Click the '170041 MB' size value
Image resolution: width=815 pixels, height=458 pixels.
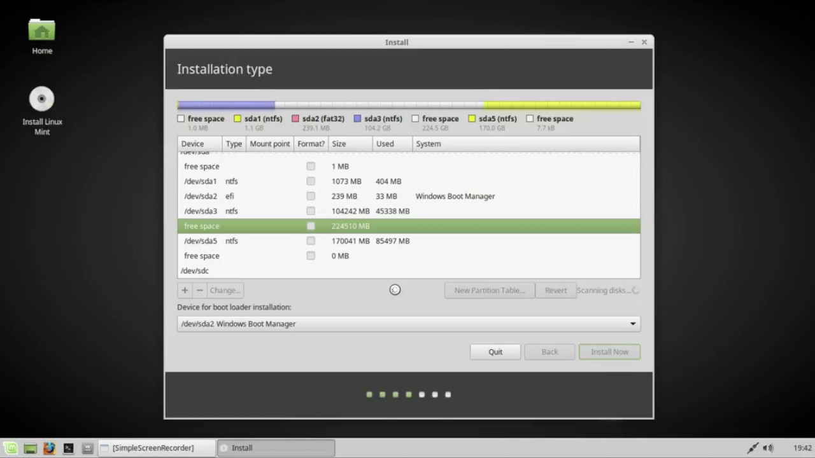350,241
